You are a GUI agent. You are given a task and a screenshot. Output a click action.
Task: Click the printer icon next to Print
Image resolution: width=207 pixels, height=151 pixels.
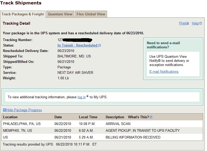(x=187, y=23)
